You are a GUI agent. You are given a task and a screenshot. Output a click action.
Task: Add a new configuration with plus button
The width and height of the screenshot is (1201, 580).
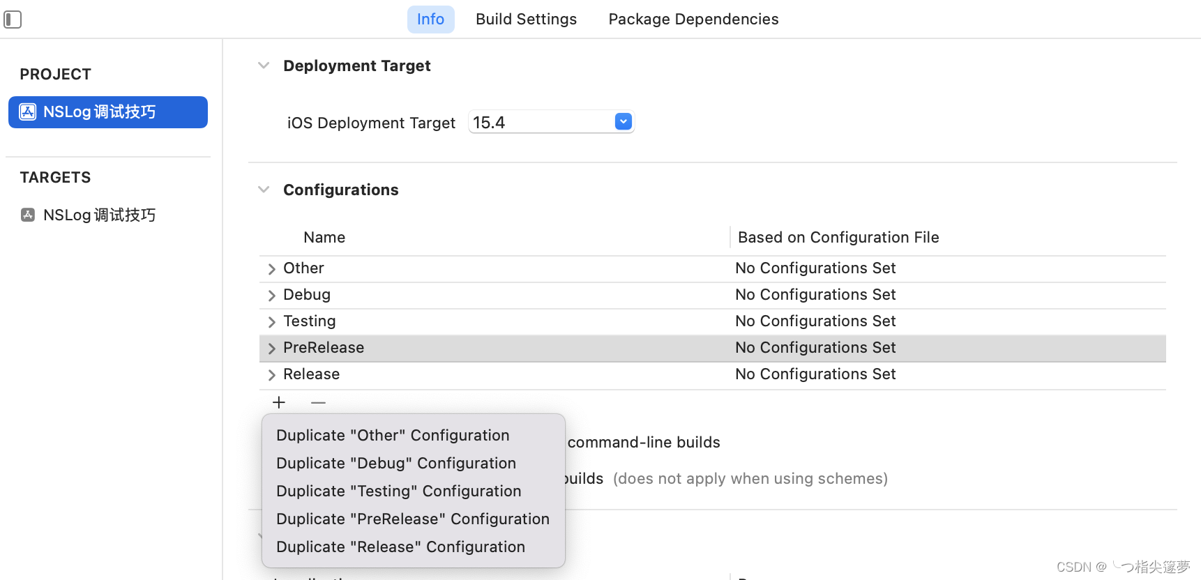[x=279, y=402]
